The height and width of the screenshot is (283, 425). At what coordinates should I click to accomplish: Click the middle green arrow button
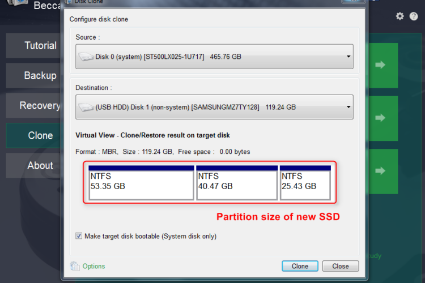[380, 118]
